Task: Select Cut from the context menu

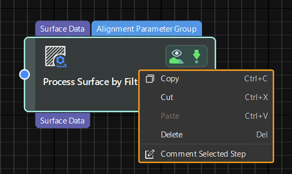Action: 167,97
